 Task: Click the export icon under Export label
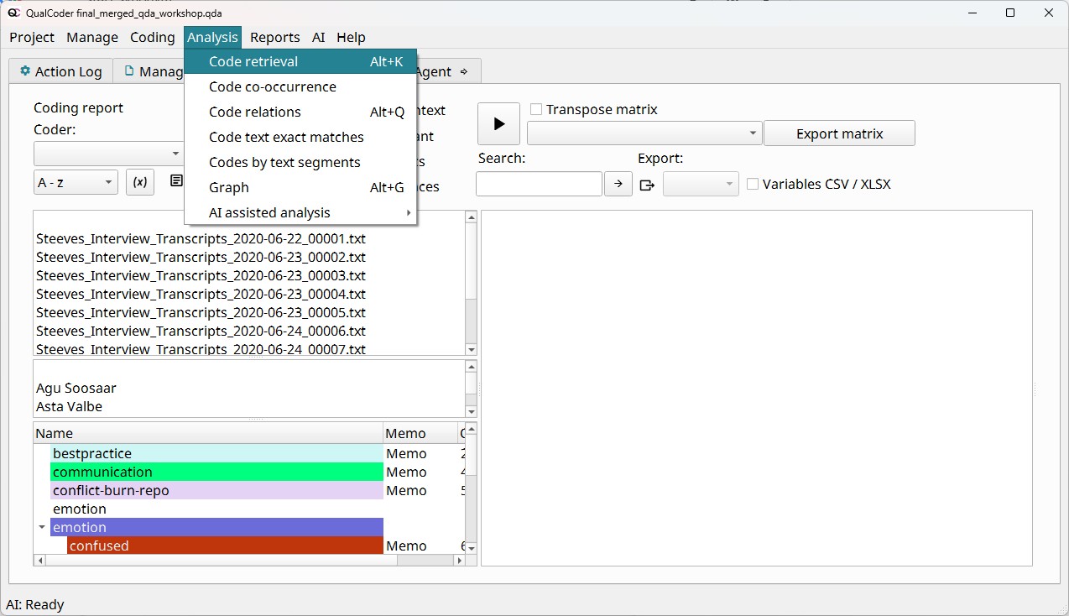(647, 185)
